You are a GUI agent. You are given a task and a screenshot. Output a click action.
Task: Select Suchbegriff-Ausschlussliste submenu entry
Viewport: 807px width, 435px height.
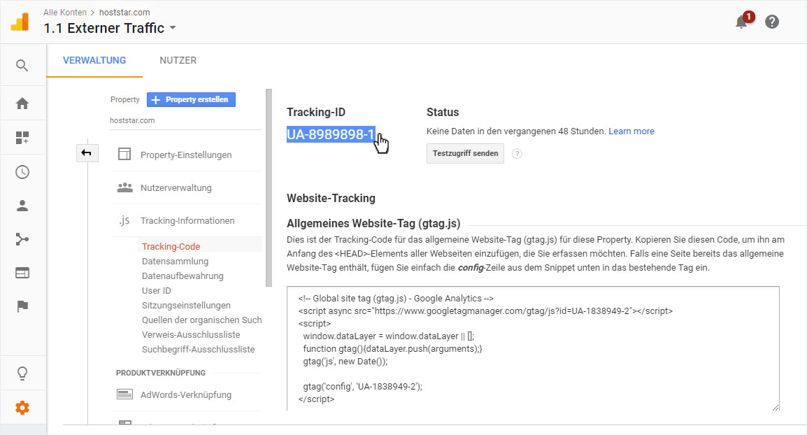click(198, 349)
